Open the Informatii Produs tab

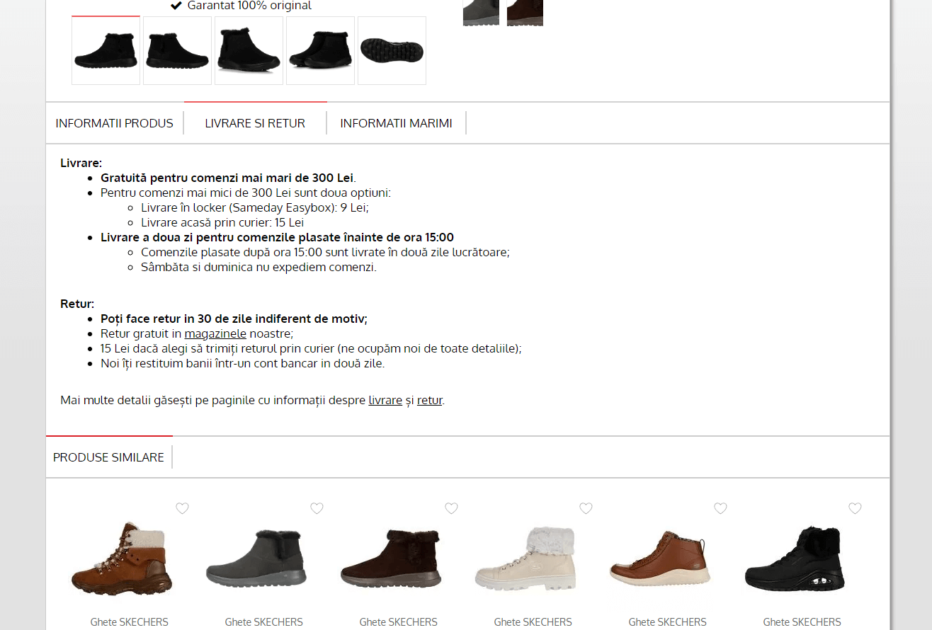114,123
